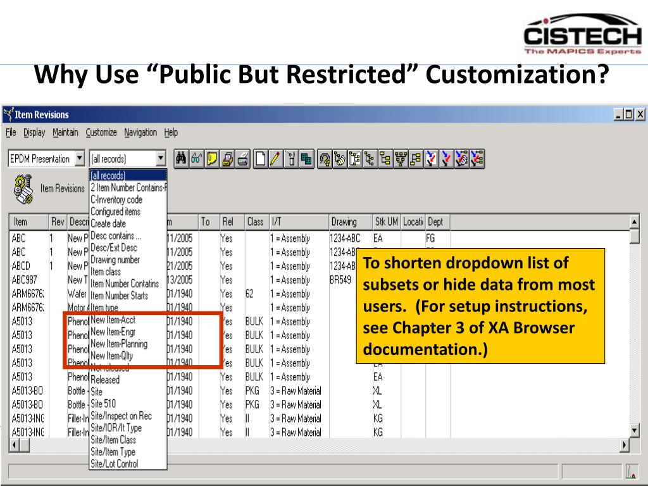Open the Display menu
The width and height of the screenshot is (648, 486).
(x=34, y=132)
